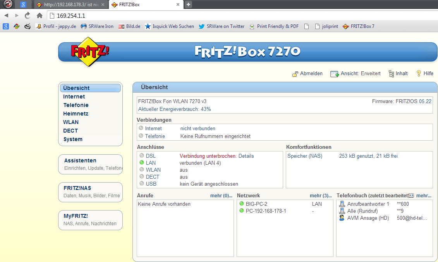Toggle Ansicht: Erweitert view mode
Image resolution: width=438 pixels, height=262 pixels.
(x=355, y=74)
